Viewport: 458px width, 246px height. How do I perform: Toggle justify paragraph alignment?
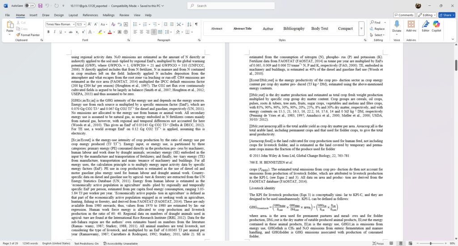click(x=153, y=32)
